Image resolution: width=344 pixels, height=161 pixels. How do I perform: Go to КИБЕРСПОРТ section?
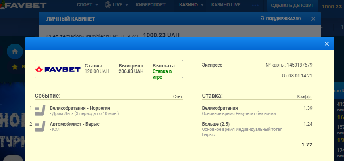coord(151,5)
